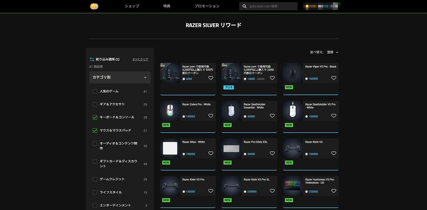Viewport: 427px width, 210px height.
Task: Enable the 人気のゲーム category checkbox
Action: tap(95, 91)
